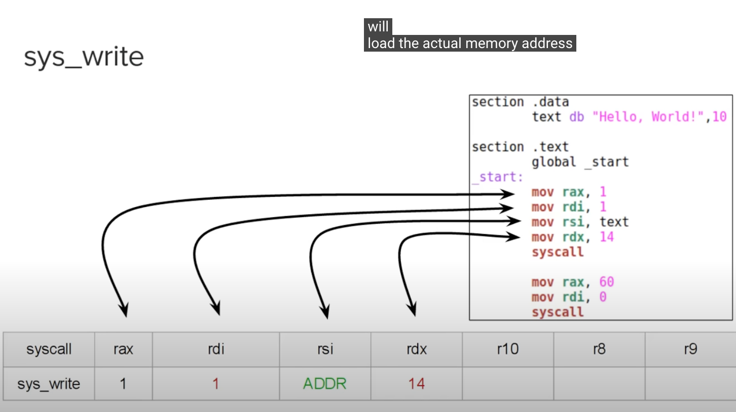Image resolution: width=736 pixels, height=412 pixels.
Task: Click the 'mov rax, 1' instruction
Action: pyautogui.click(x=569, y=192)
